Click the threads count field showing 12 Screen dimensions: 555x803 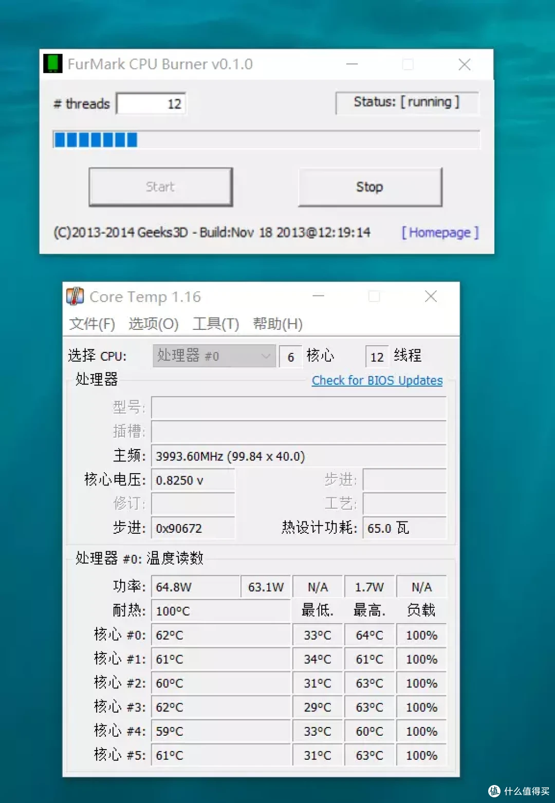(151, 104)
